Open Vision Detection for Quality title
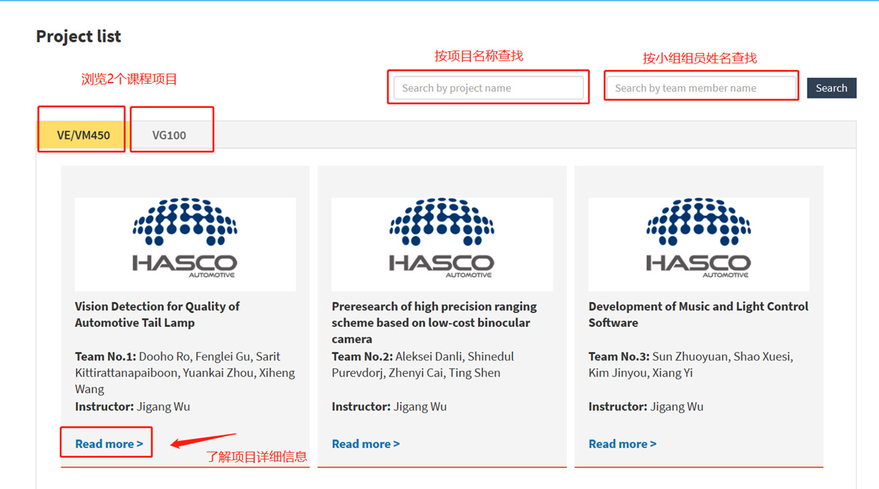The image size is (879, 489). click(157, 315)
